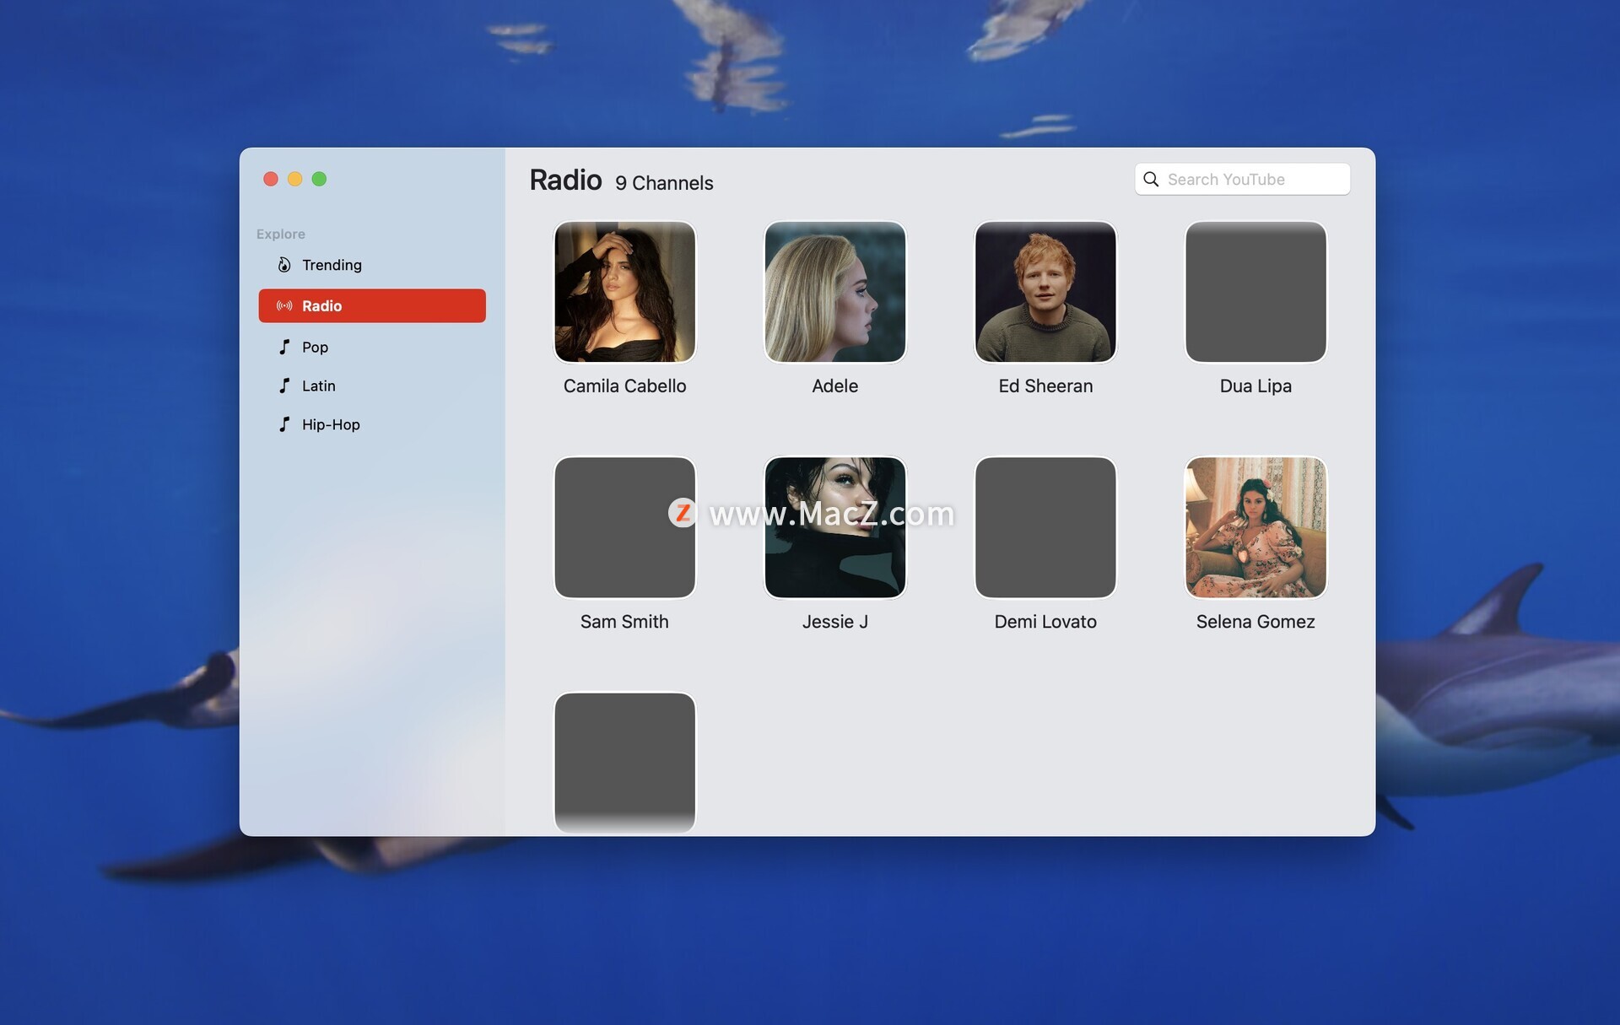This screenshot has width=1620, height=1025.
Task: Click the music note icon beside Latin
Action: [284, 386]
